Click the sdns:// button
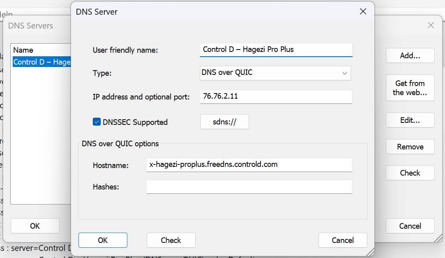Image resolution: width=445 pixels, height=258 pixels. coord(224,122)
